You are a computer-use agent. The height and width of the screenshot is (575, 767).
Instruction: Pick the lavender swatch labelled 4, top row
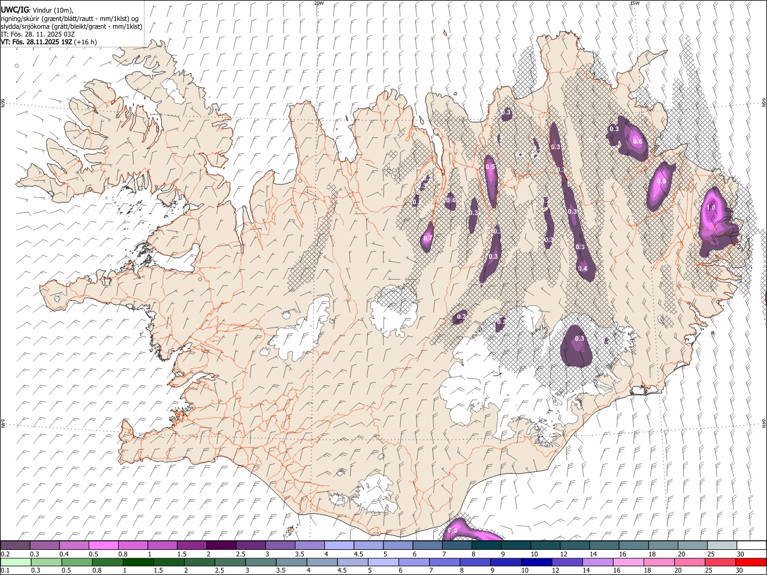pyautogui.click(x=339, y=546)
